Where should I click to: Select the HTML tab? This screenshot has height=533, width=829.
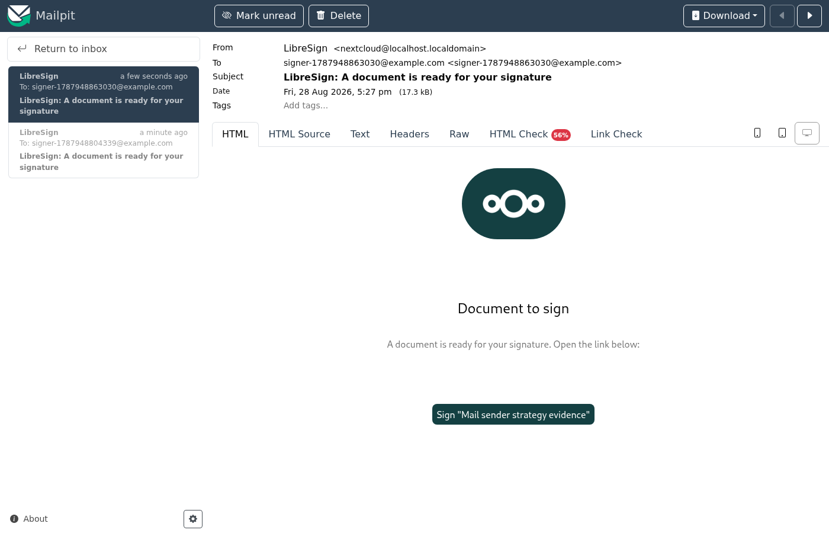(235, 134)
